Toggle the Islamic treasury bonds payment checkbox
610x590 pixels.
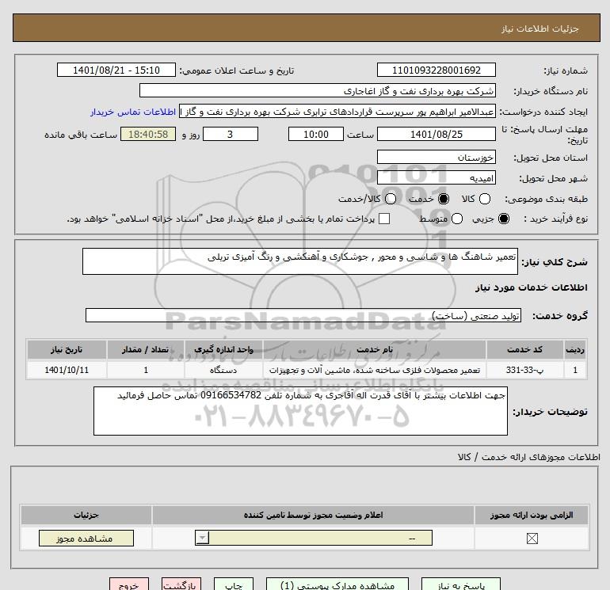[x=384, y=219]
